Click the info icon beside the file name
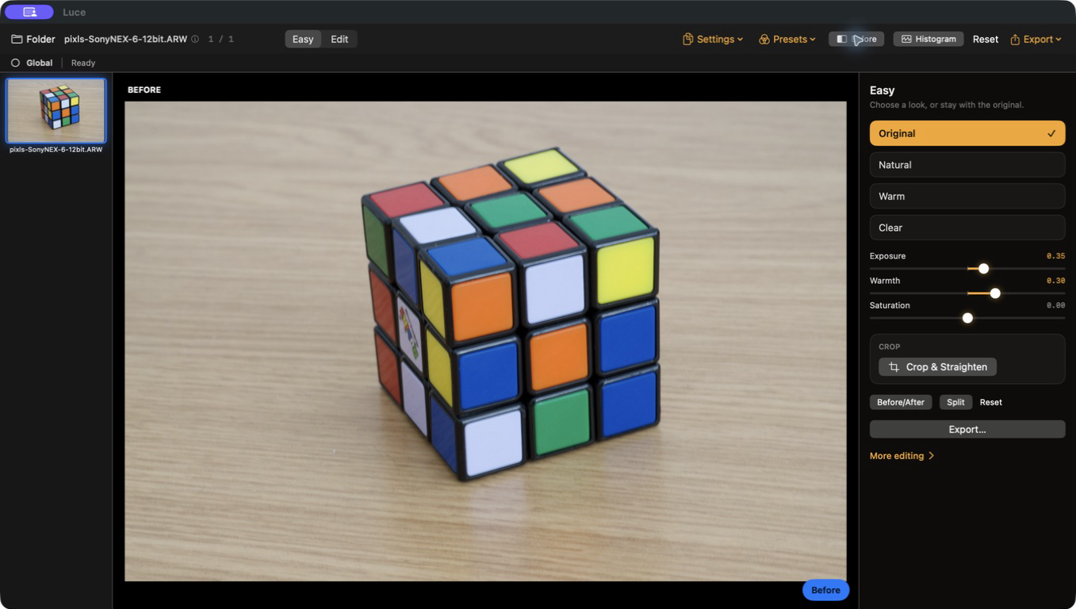The width and height of the screenshot is (1076, 609). [x=195, y=39]
